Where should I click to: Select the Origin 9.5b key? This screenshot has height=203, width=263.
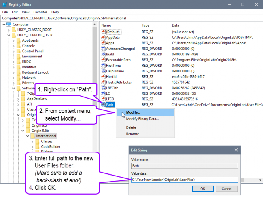click(40, 131)
